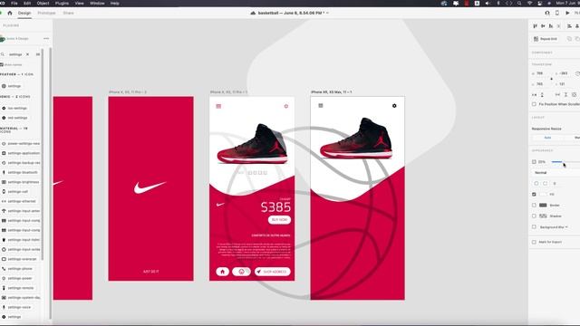
Task: Open the Window menu
Action: click(97, 4)
